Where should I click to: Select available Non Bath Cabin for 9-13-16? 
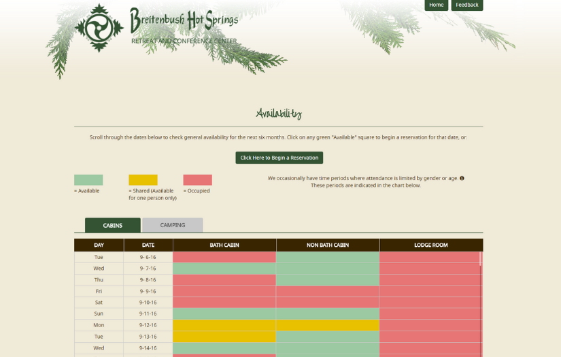click(328, 337)
